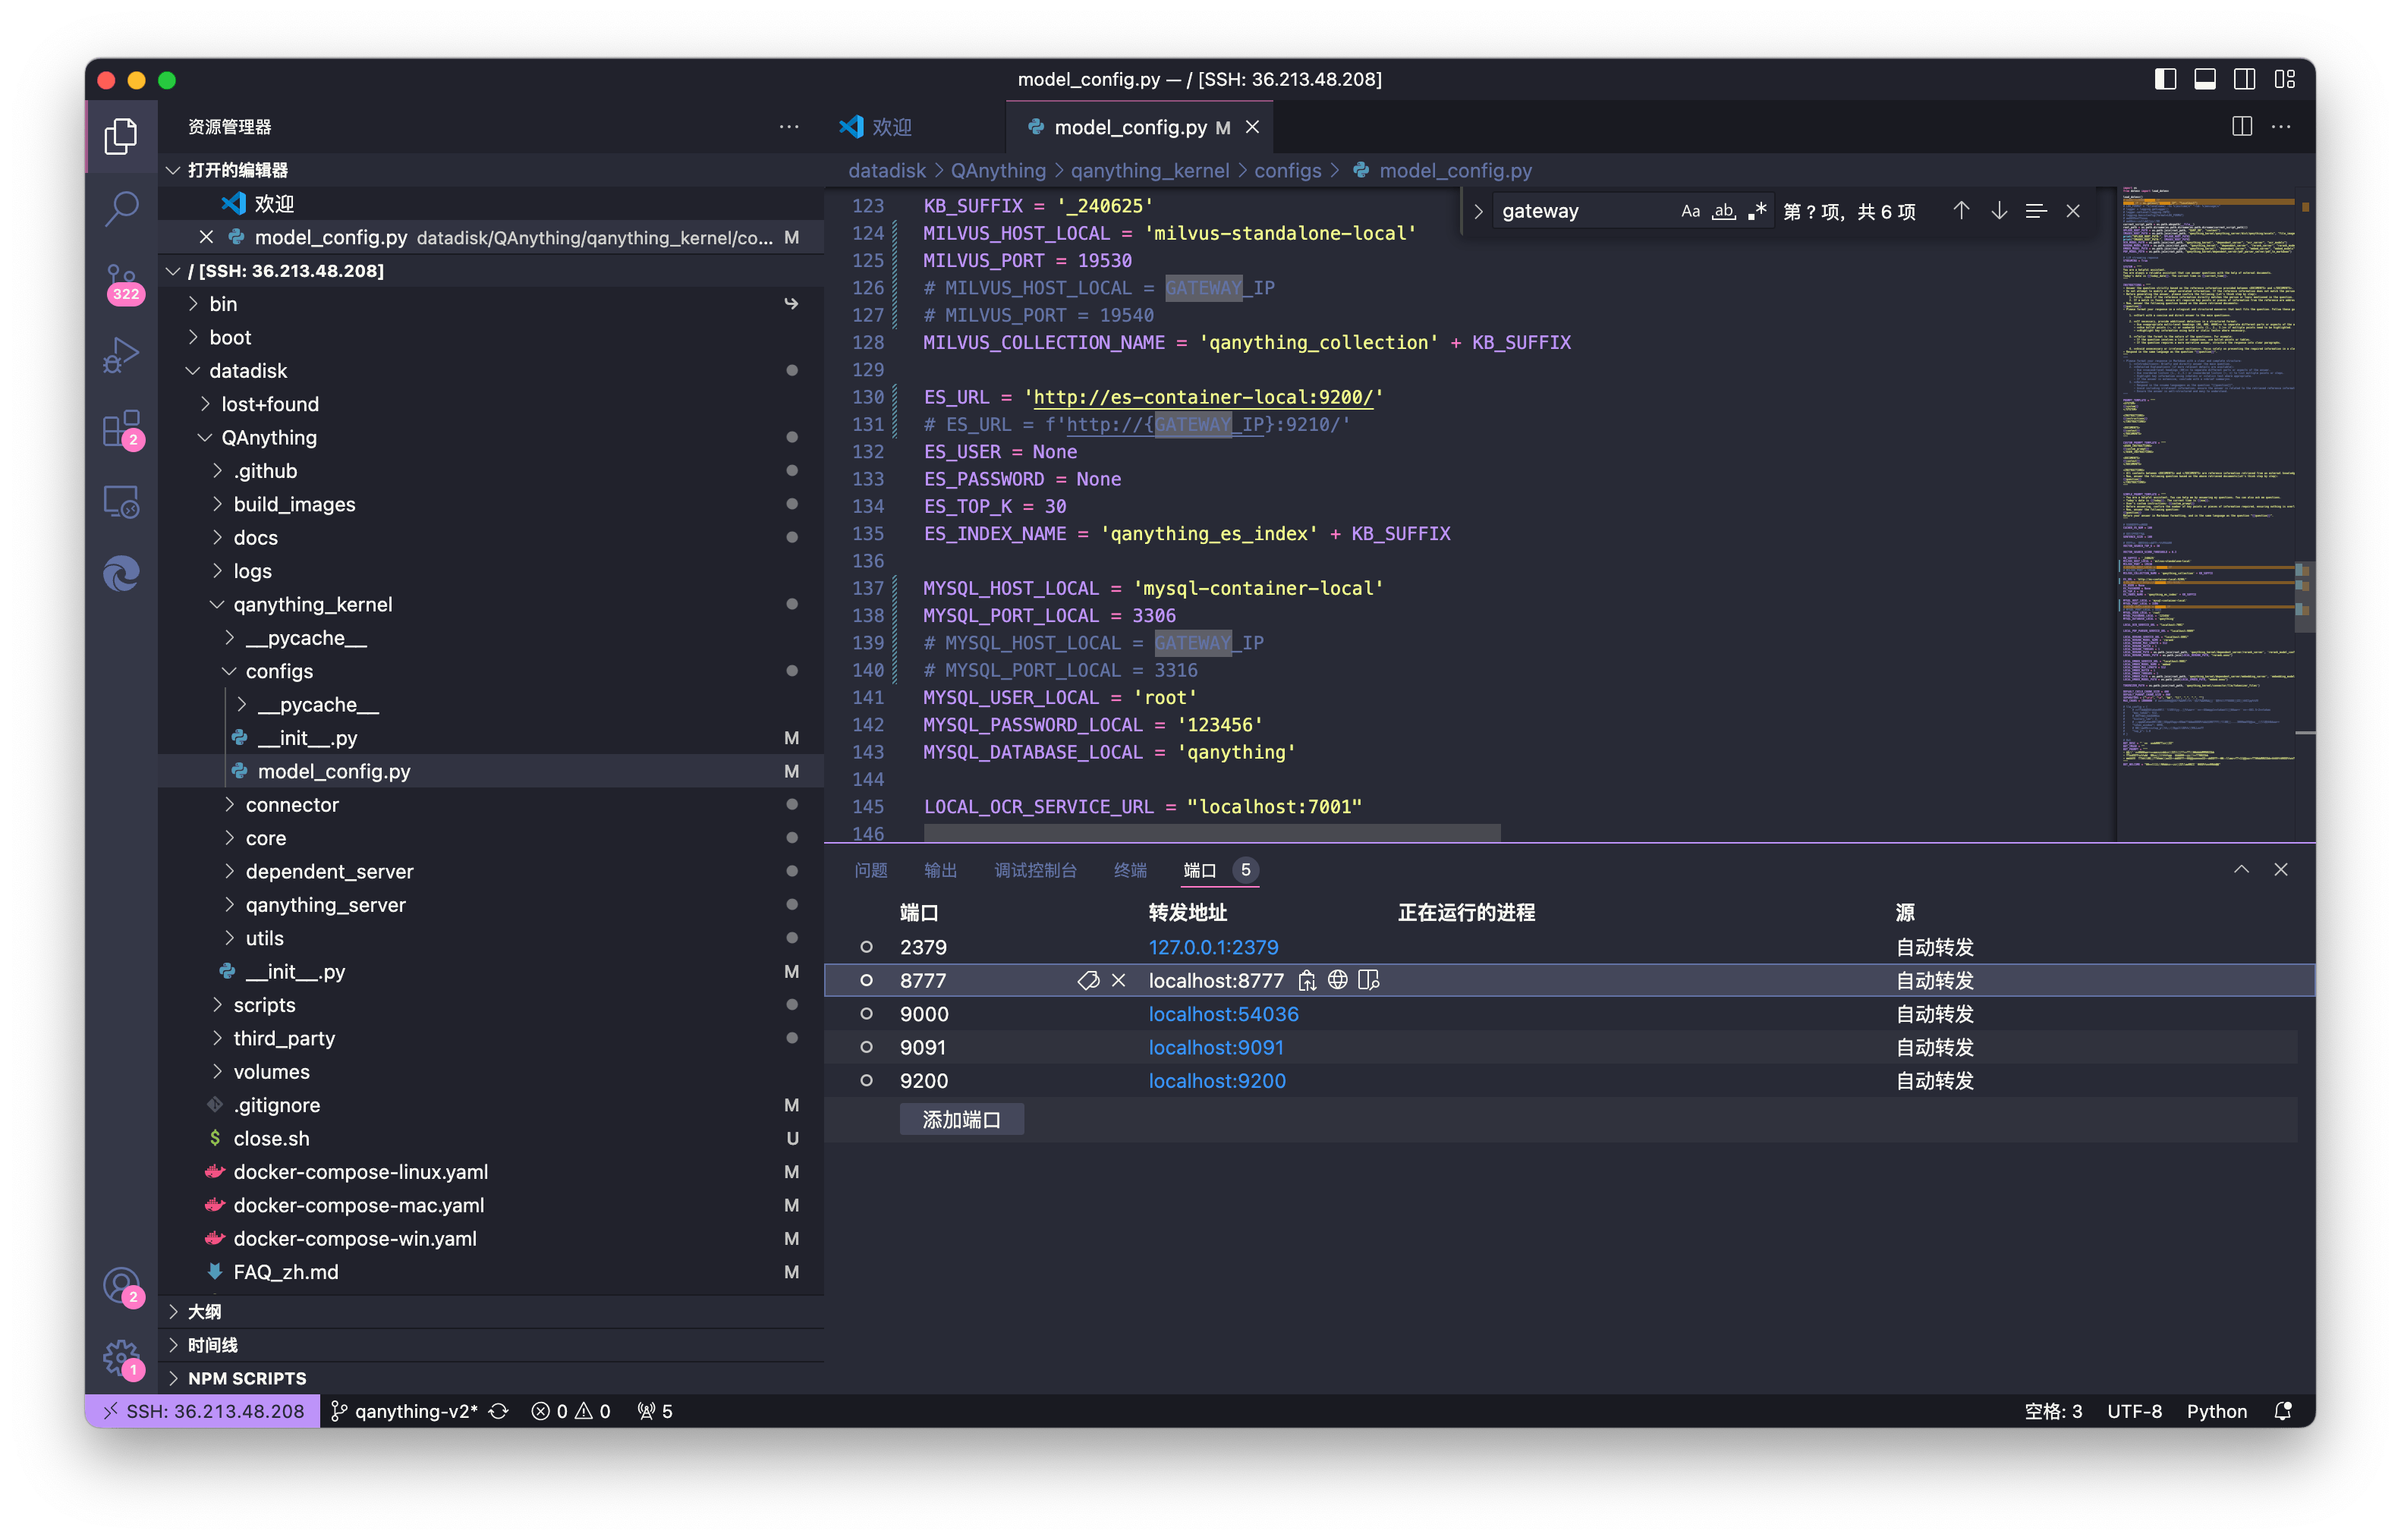Toggle secondary sidebar layout icon
This screenshot has width=2401, height=1540.
coord(2244,79)
